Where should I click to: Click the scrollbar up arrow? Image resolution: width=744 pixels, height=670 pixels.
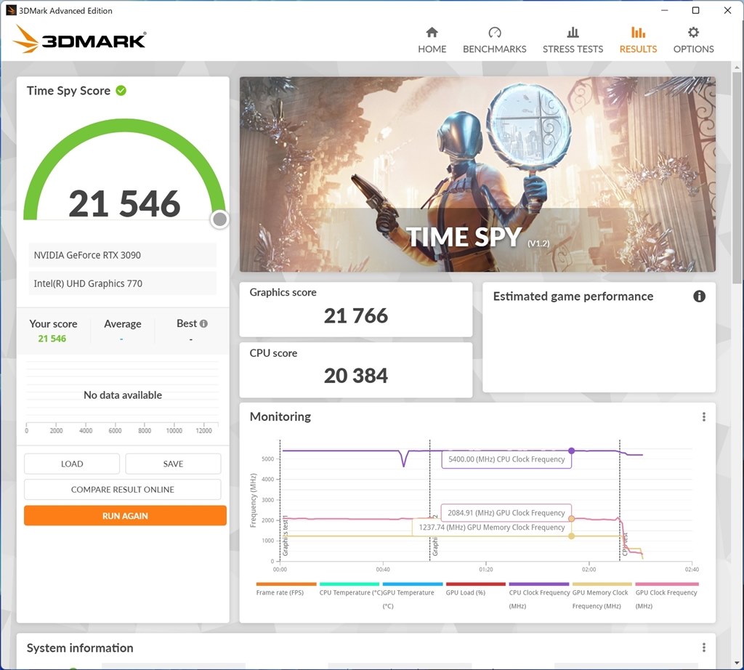pyautogui.click(x=737, y=68)
